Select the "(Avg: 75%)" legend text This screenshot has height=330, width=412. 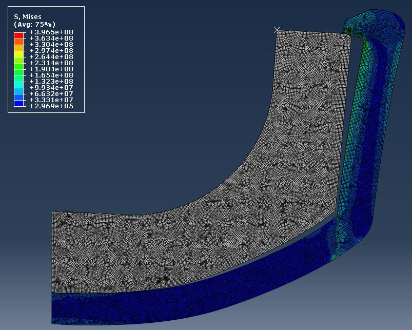(x=35, y=25)
